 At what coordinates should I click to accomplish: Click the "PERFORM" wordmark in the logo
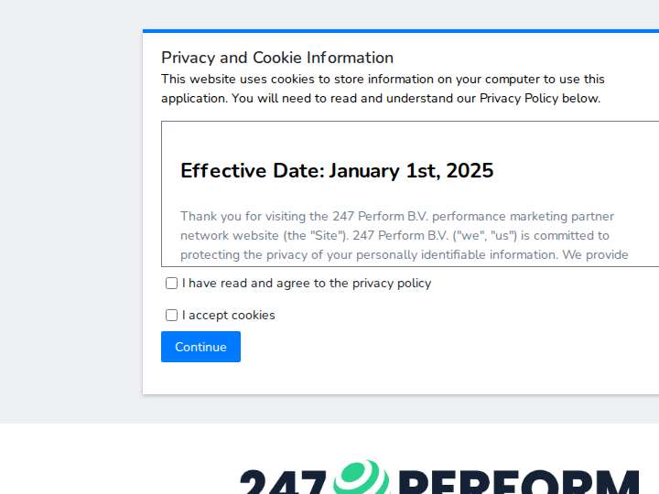coord(519,483)
